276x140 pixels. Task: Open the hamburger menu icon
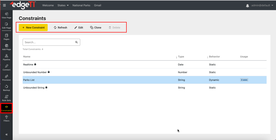pos(4,5)
